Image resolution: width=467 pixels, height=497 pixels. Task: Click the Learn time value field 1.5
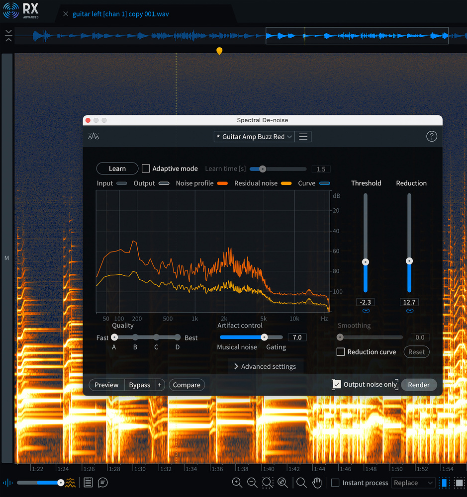click(x=321, y=169)
